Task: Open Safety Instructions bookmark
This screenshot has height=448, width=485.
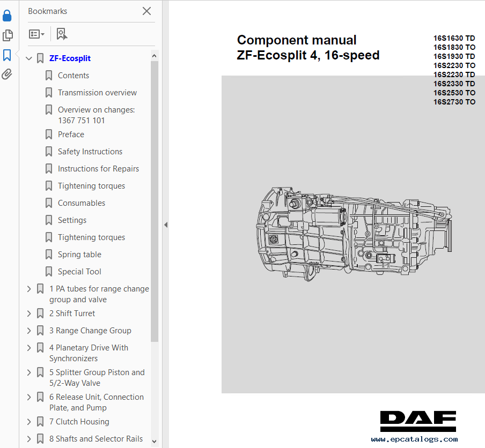Action: (x=90, y=152)
